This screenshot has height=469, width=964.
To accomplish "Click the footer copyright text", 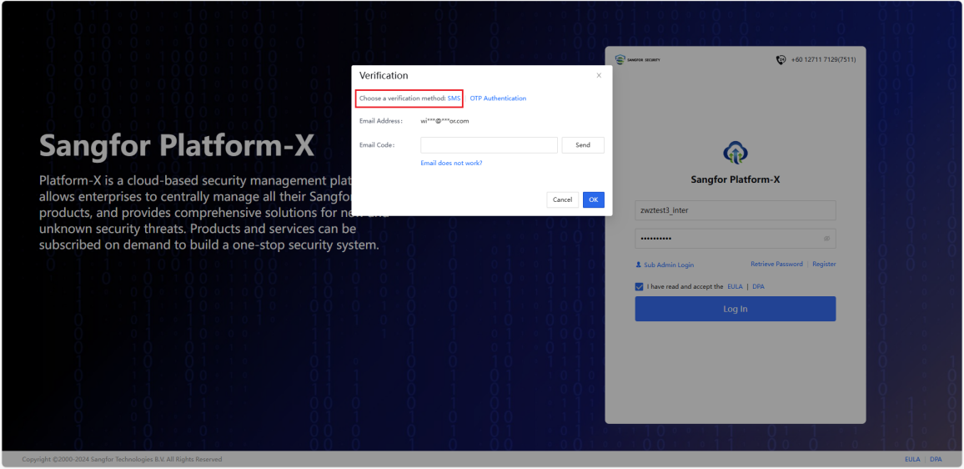I will coord(122,459).
